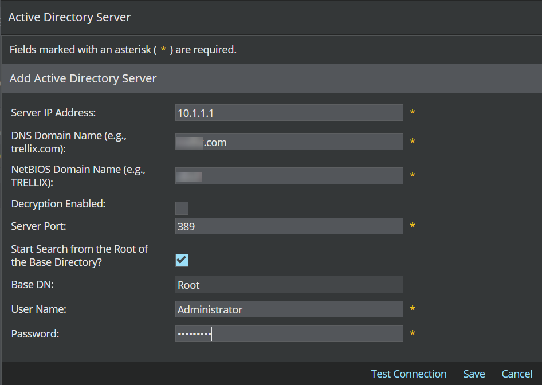542x385 pixels.
Task: Save the Active Directory Server settings
Action: (x=474, y=374)
